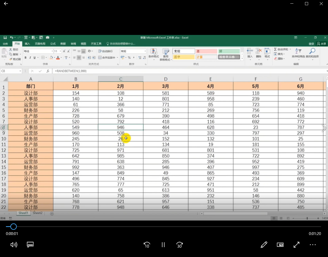Switch to the Sheet2 worksheet tab
Image resolution: width=328 pixels, height=257 pixels.
pyautogui.click(x=37, y=213)
